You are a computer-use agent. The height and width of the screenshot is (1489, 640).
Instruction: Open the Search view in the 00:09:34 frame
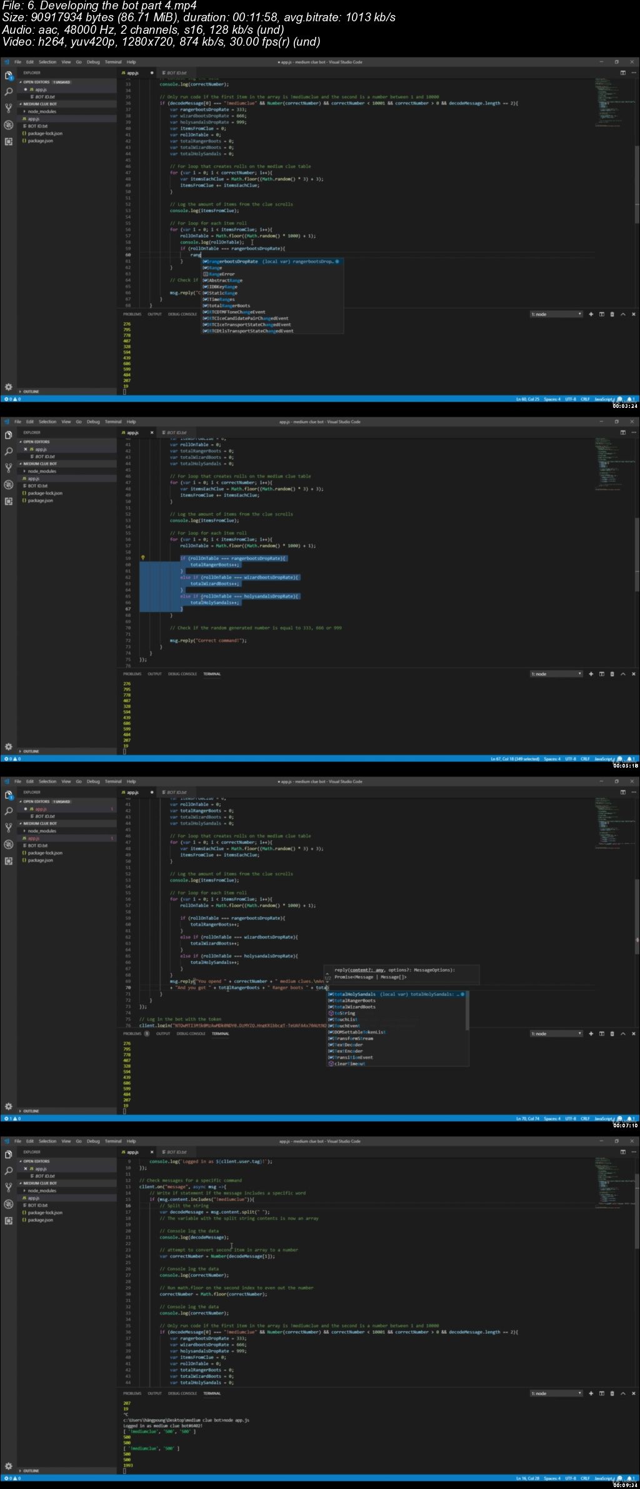click(8, 1171)
